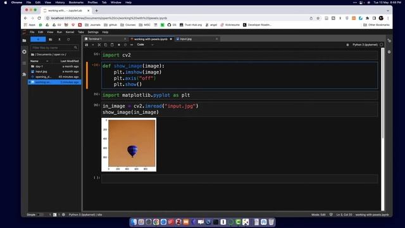Image resolution: width=405 pixels, height=228 pixels.
Task: Sort files by the Name column
Action: point(34,61)
